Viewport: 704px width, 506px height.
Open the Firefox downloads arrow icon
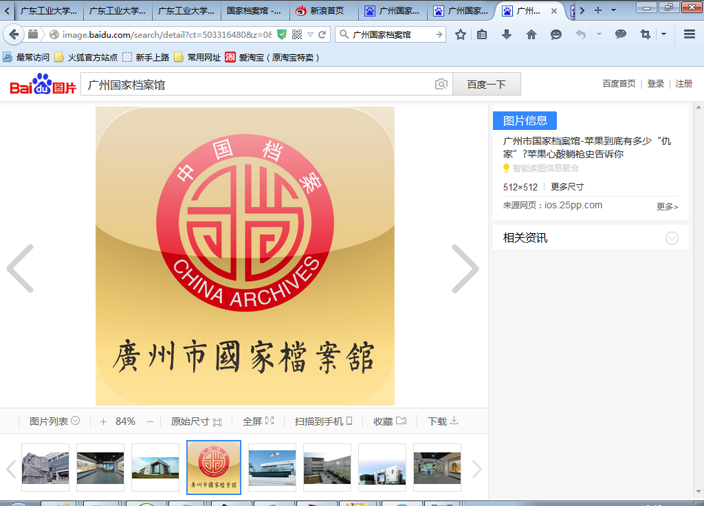point(507,34)
